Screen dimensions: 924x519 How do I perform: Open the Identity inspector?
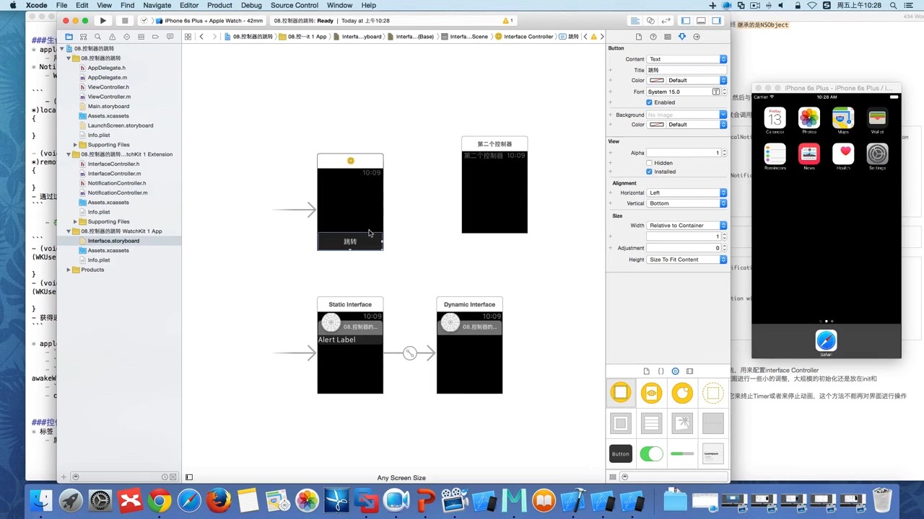[x=668, y=37]
